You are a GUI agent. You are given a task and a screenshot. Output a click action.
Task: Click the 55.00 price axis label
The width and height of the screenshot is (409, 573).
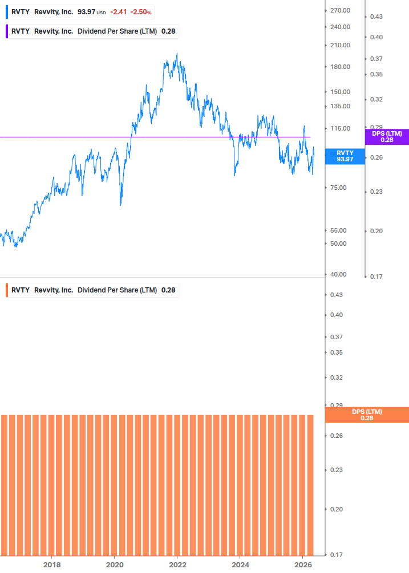[338, 230]
